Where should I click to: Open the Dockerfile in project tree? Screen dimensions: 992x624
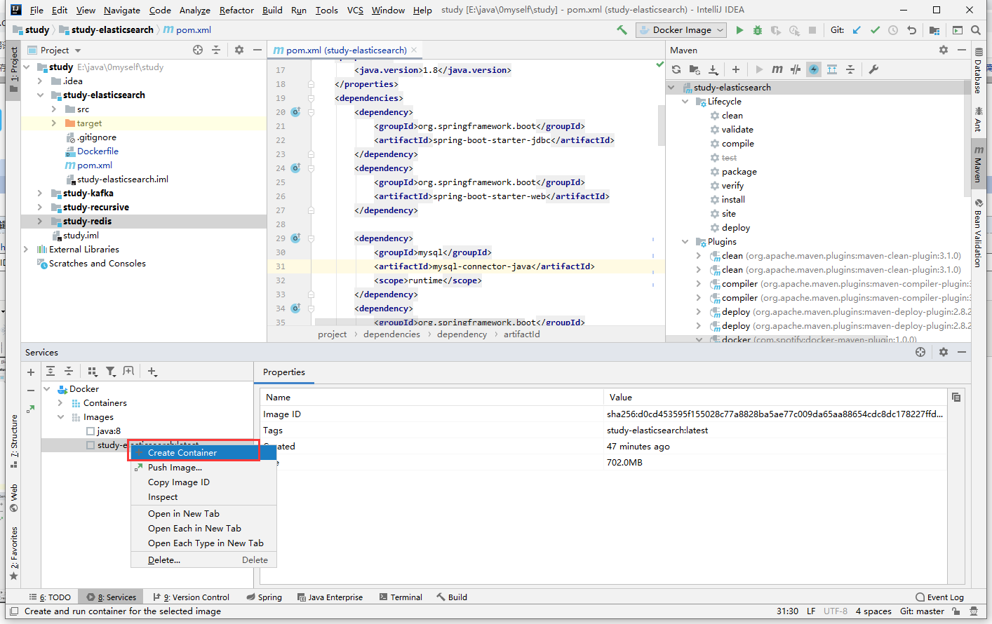pos(98,151)
